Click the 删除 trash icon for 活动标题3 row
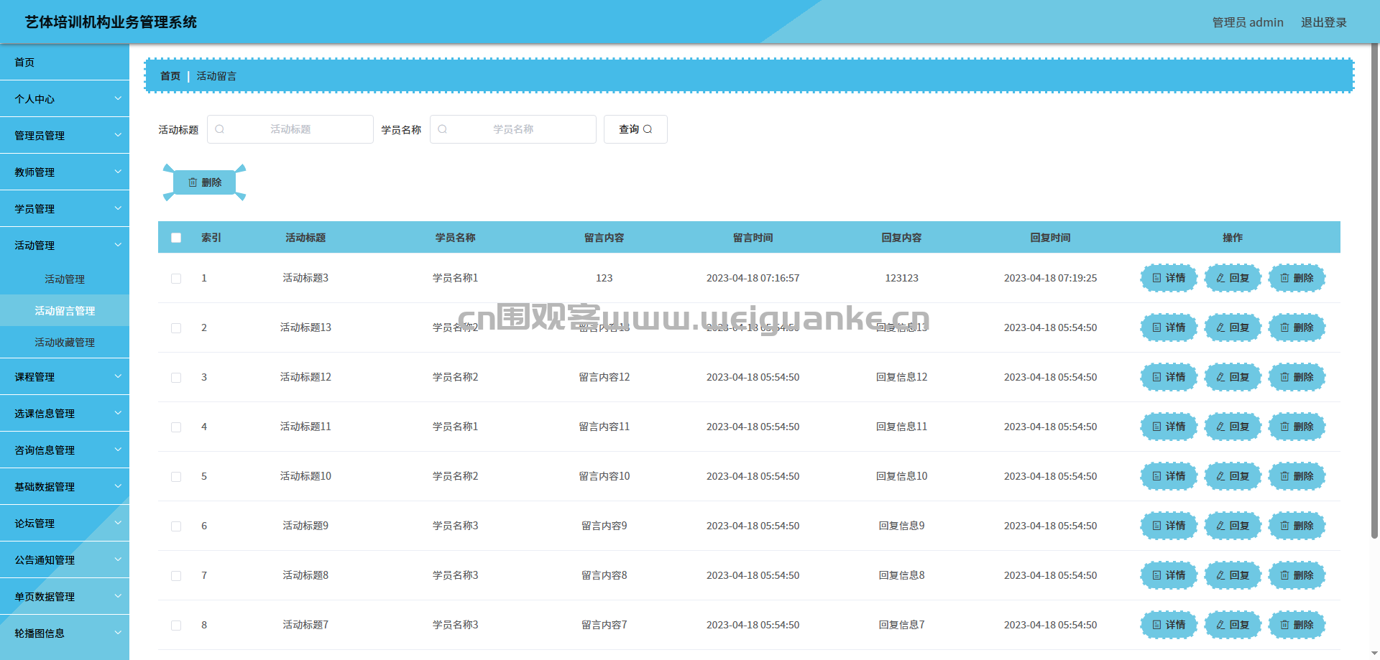The height and width of the screenshot is (660, 1380). tap(1284, 278)
